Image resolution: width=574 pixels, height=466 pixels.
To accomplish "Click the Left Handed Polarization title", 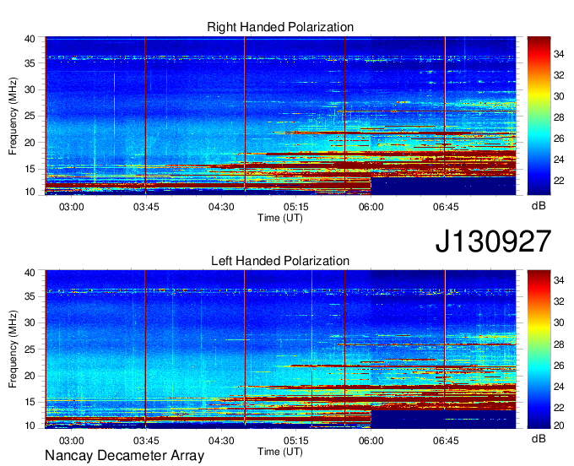I will pyautogui.click(x=280, y=261).
